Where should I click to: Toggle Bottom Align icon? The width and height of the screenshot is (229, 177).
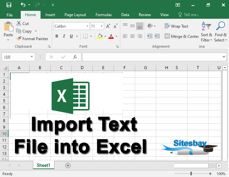(140, 26)
